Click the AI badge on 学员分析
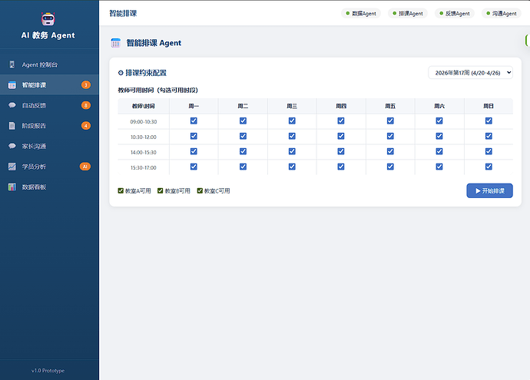This screenshot has width=530, height=380. point(84,167)
